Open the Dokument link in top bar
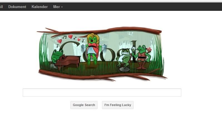 (17, 7)
